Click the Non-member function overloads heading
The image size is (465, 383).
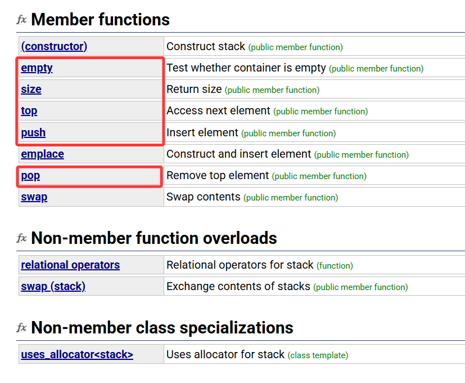click(154, 238)
